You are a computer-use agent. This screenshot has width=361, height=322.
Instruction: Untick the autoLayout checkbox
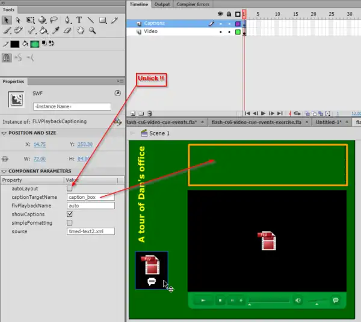[70, 189]
